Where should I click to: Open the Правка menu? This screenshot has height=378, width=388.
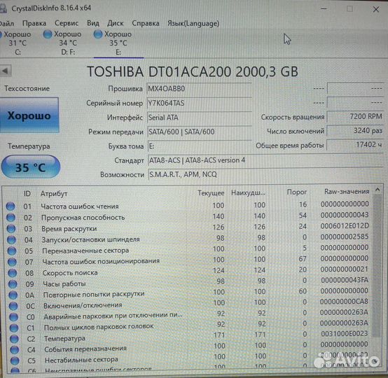[x=34, y=24]
